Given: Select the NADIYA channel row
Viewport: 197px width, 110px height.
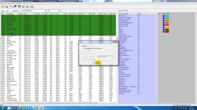Looking at the screenshot, I should [x=58, y=97].
